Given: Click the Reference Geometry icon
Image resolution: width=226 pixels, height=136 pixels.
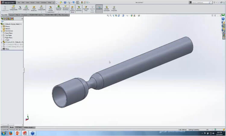Looking at the screenshot, I should click(65, 8).
